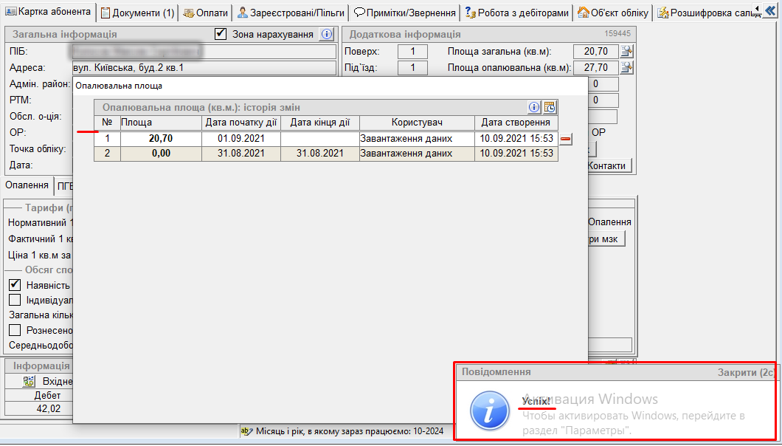
Task: Click calendar-clock icon in history table header
Action: click(550, 107)
